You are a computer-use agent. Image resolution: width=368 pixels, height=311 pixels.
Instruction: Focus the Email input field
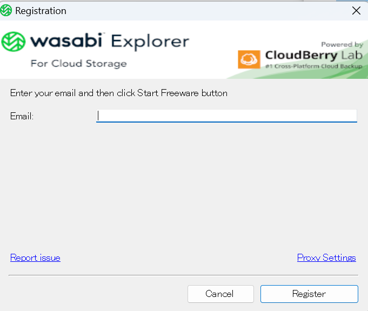pos(226,116)
